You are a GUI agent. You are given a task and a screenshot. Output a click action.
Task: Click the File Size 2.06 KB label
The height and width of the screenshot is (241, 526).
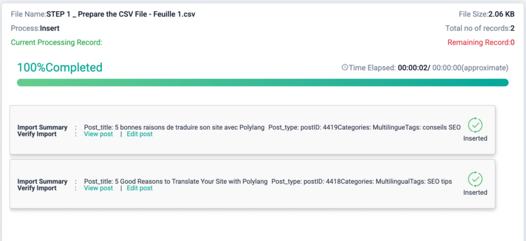486,14
